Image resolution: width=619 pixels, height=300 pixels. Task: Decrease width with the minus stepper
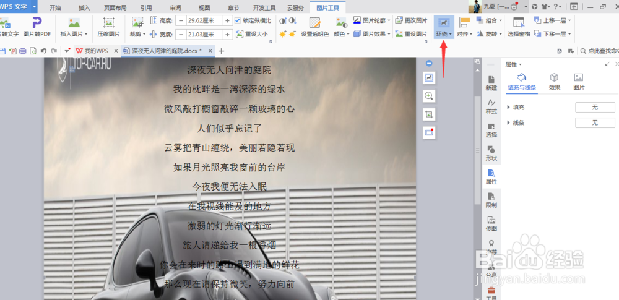coord(180,35)
